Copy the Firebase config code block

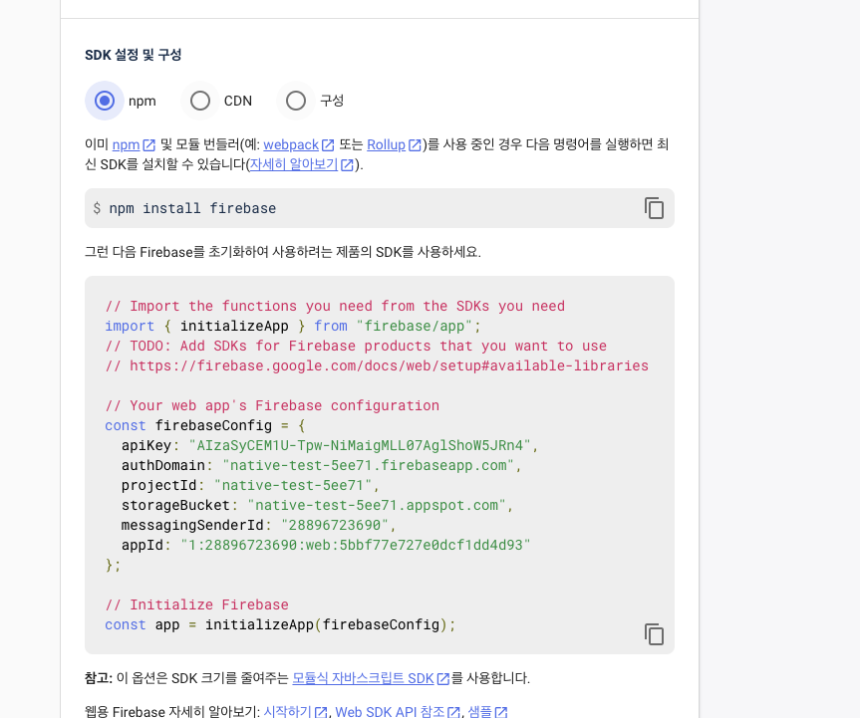coord(654,634)
